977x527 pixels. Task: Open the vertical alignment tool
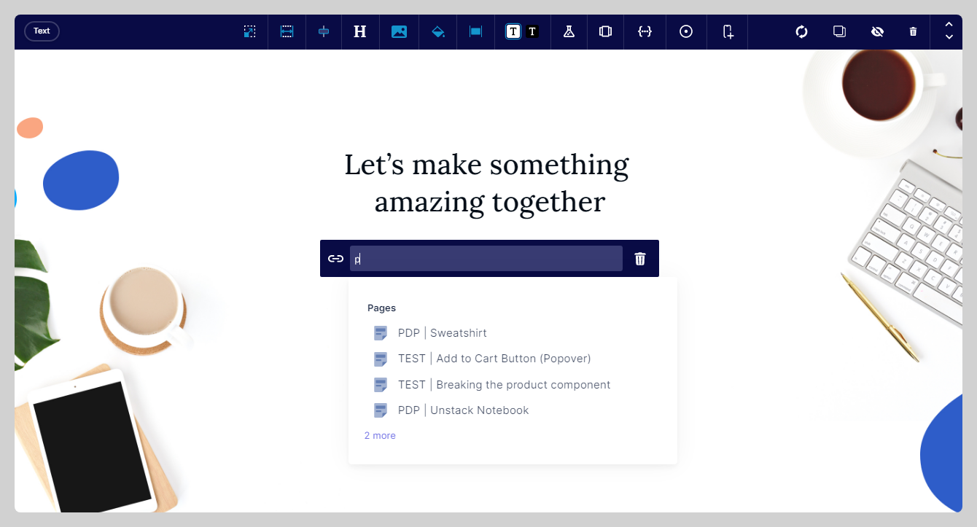324,31
